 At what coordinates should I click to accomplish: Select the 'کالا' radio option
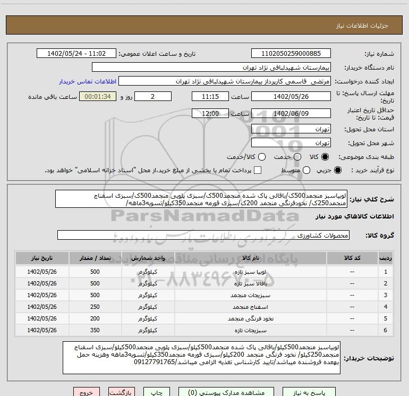[326, 157]
